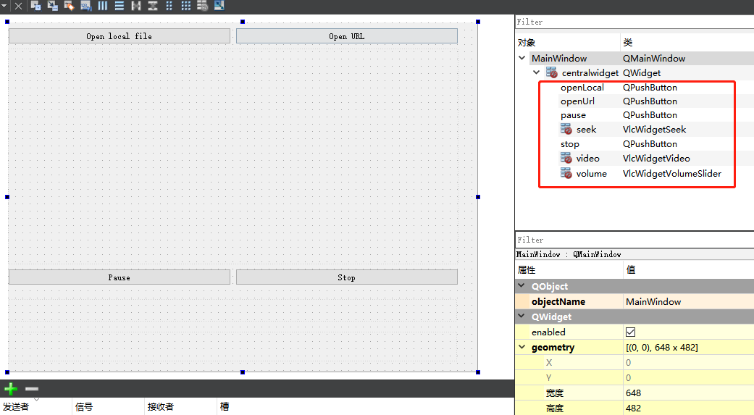Click the Edit Tab Order icon
This screenshot has height=415, width=754.
click(86, 6)
